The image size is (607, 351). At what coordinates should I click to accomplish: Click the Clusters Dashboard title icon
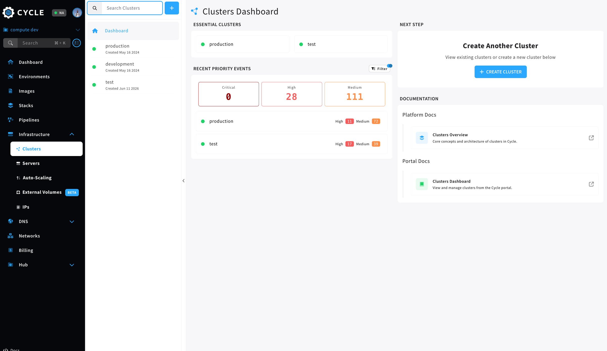point(194,11)
